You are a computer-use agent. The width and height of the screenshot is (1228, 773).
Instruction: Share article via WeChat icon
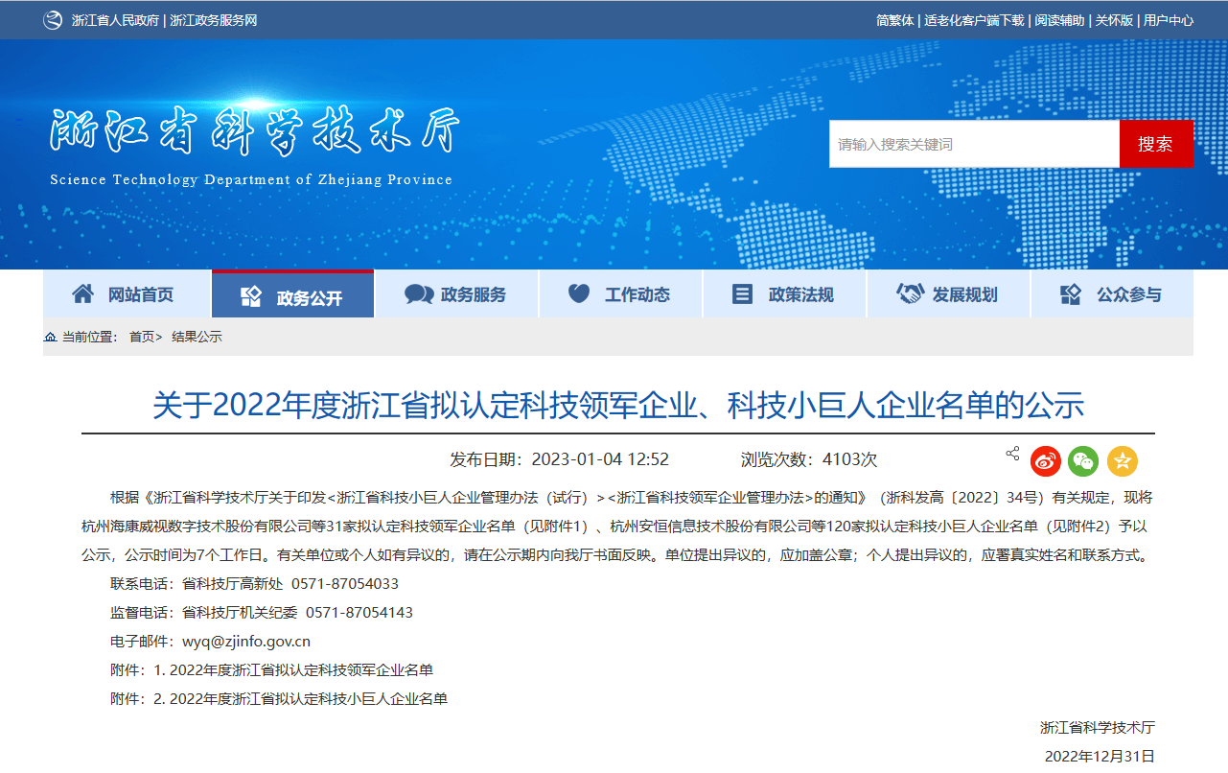tap(1084, 461)
